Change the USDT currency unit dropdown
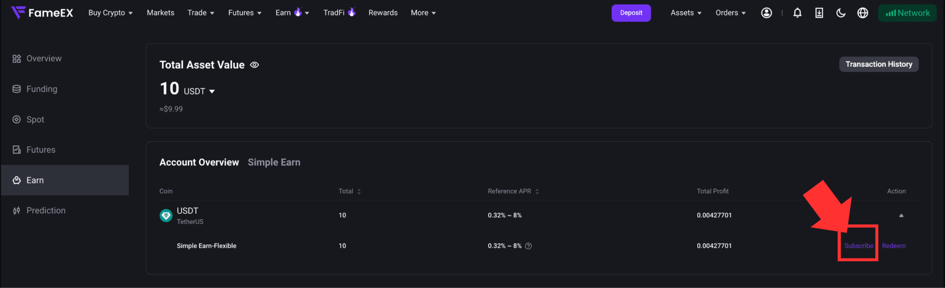The image size is (945, 288). pyautogui.click(x=199, y=91)
